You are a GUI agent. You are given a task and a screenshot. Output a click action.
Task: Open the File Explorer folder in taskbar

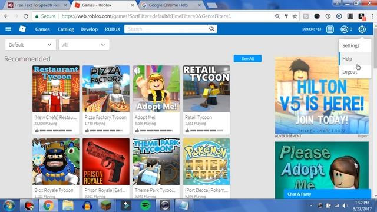point(68,206)
